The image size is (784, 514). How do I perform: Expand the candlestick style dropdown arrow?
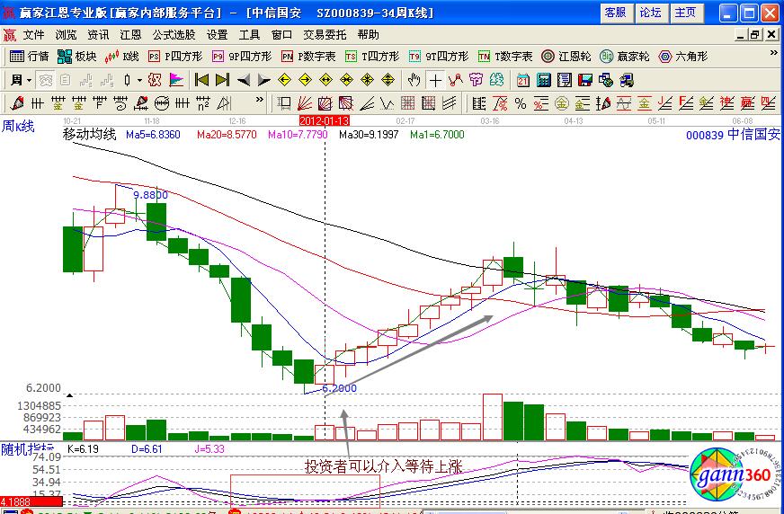coord(139,79)
